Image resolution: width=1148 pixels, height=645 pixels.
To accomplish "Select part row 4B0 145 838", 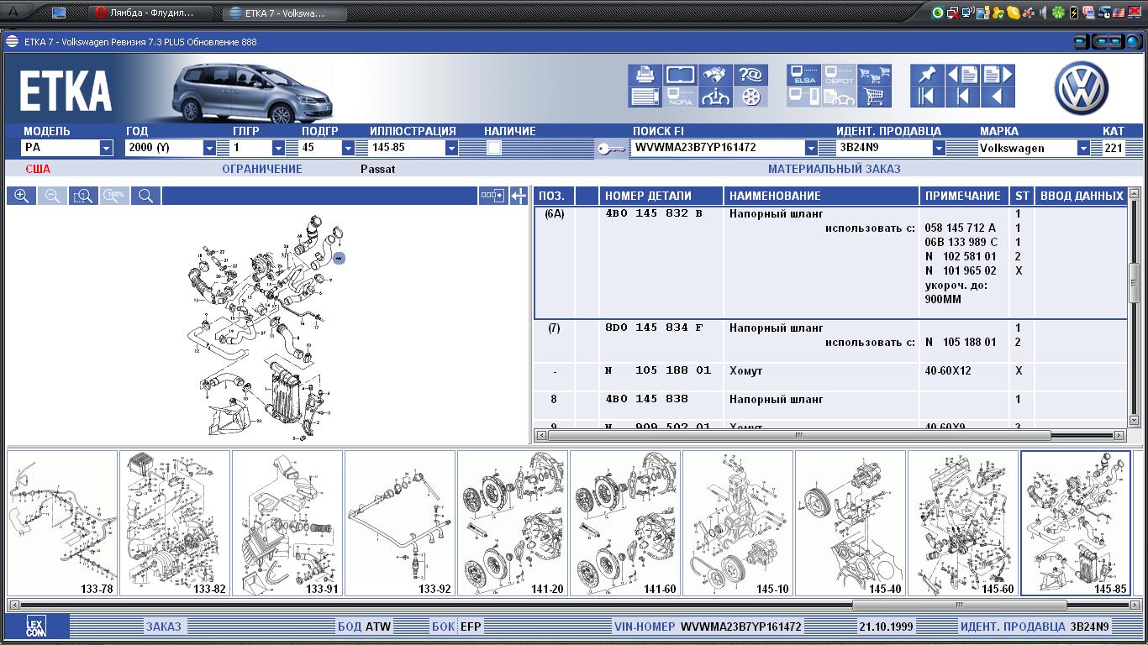I will tap(830, 406).
